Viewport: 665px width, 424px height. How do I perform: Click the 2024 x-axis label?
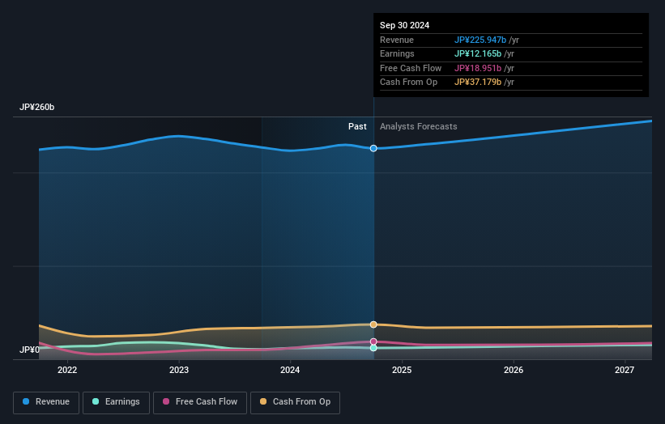[x=290, y=370]
